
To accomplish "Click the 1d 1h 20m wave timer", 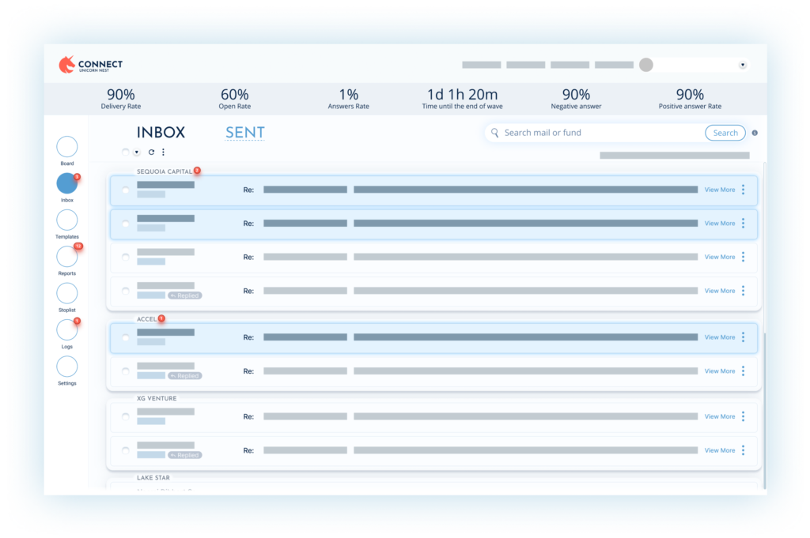I will [462, 99].
